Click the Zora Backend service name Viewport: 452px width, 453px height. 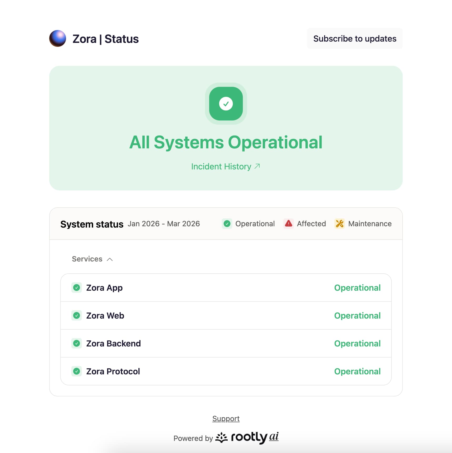pyautogui.click(x=113, y=343)
